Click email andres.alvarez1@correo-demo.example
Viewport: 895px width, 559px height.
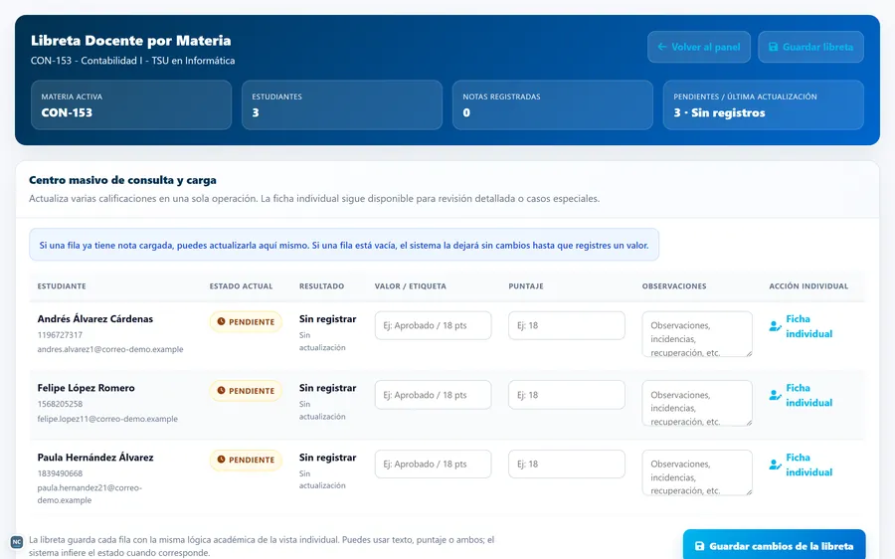pos(110,349)
